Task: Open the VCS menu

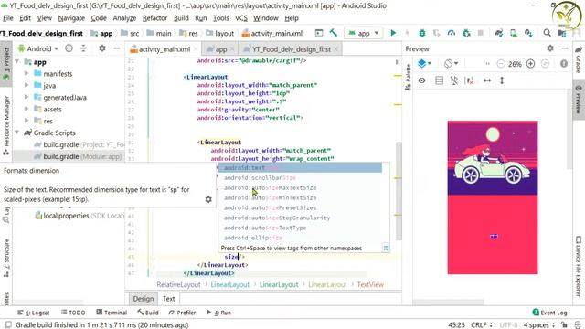Action: coord(241,18)
